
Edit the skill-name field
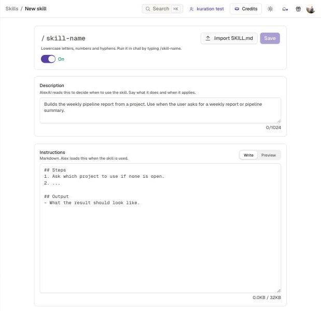pos(66,38)
